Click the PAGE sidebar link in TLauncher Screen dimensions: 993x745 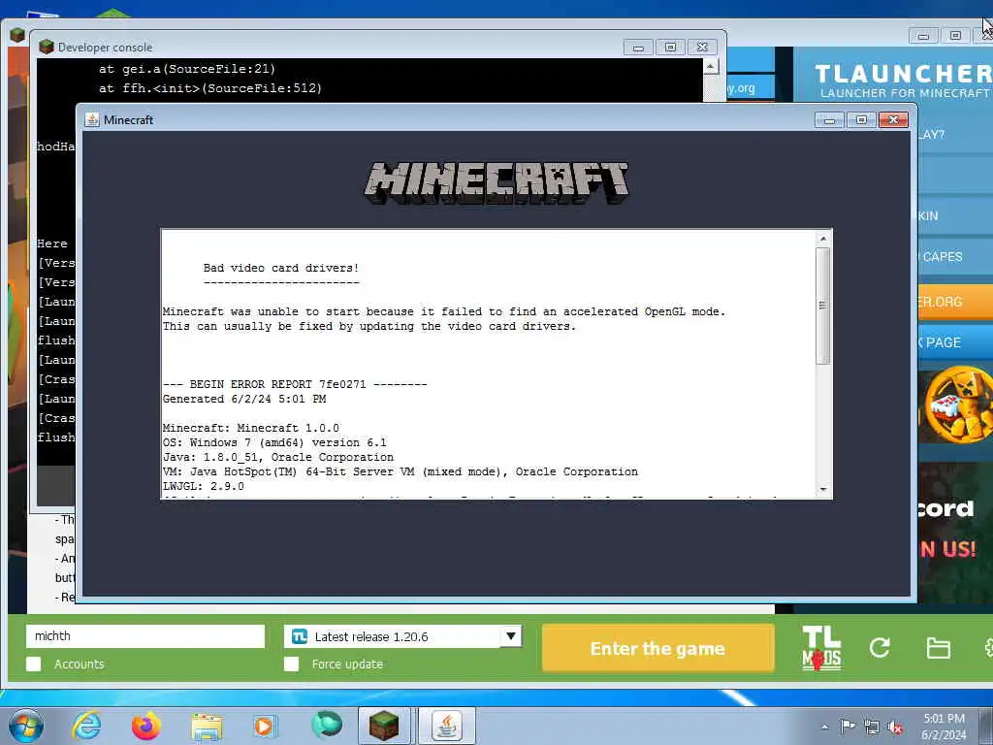(x=955, y=342)
